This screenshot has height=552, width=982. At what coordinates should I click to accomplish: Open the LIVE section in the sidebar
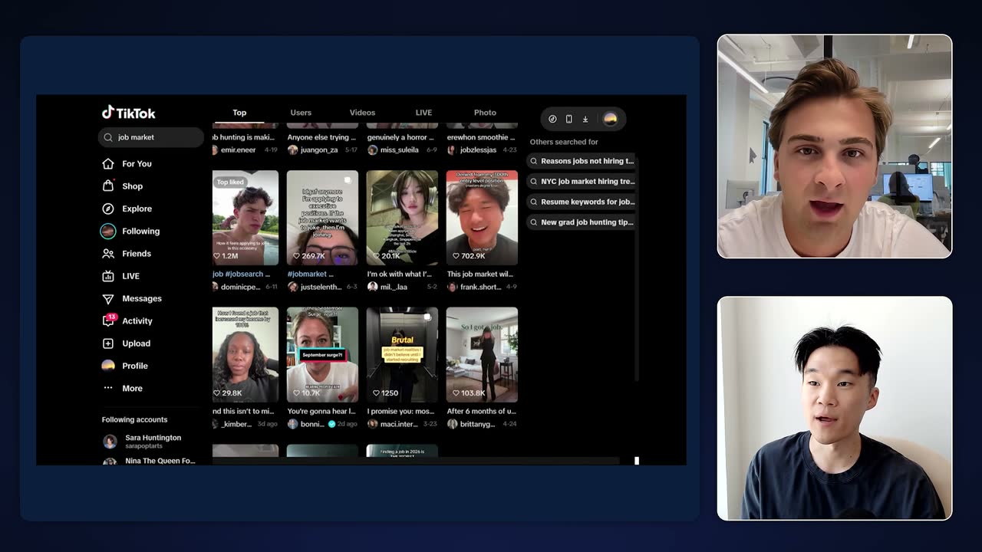coord(121,276)
